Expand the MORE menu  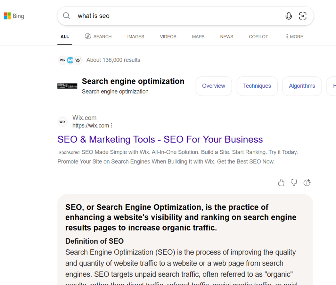pos(294,36)
